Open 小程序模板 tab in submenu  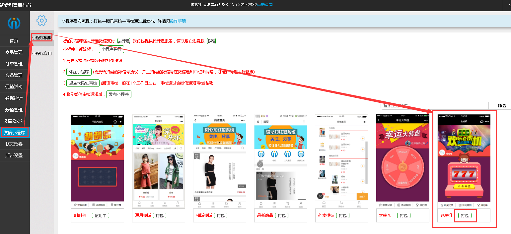point(42,38)
